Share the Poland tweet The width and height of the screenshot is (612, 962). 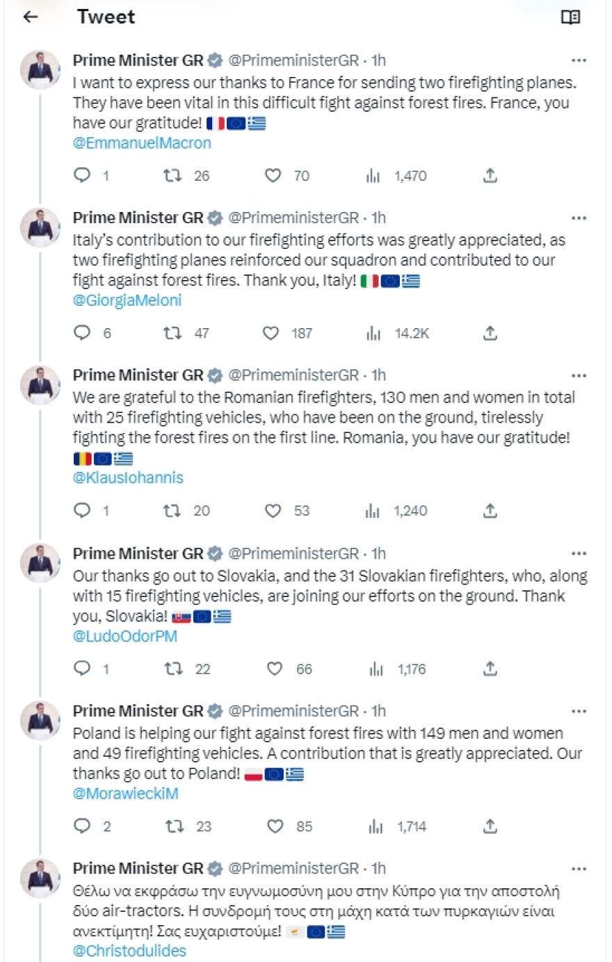[x=490, y=826]
